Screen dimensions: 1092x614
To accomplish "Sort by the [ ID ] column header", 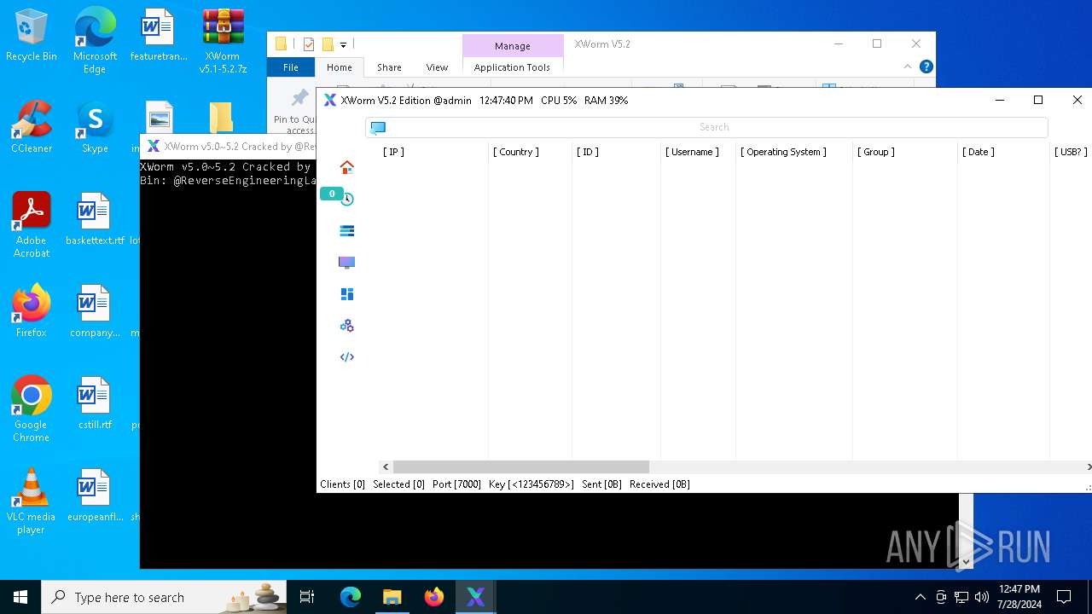I will pyautogui.click(x=587, y=152).
